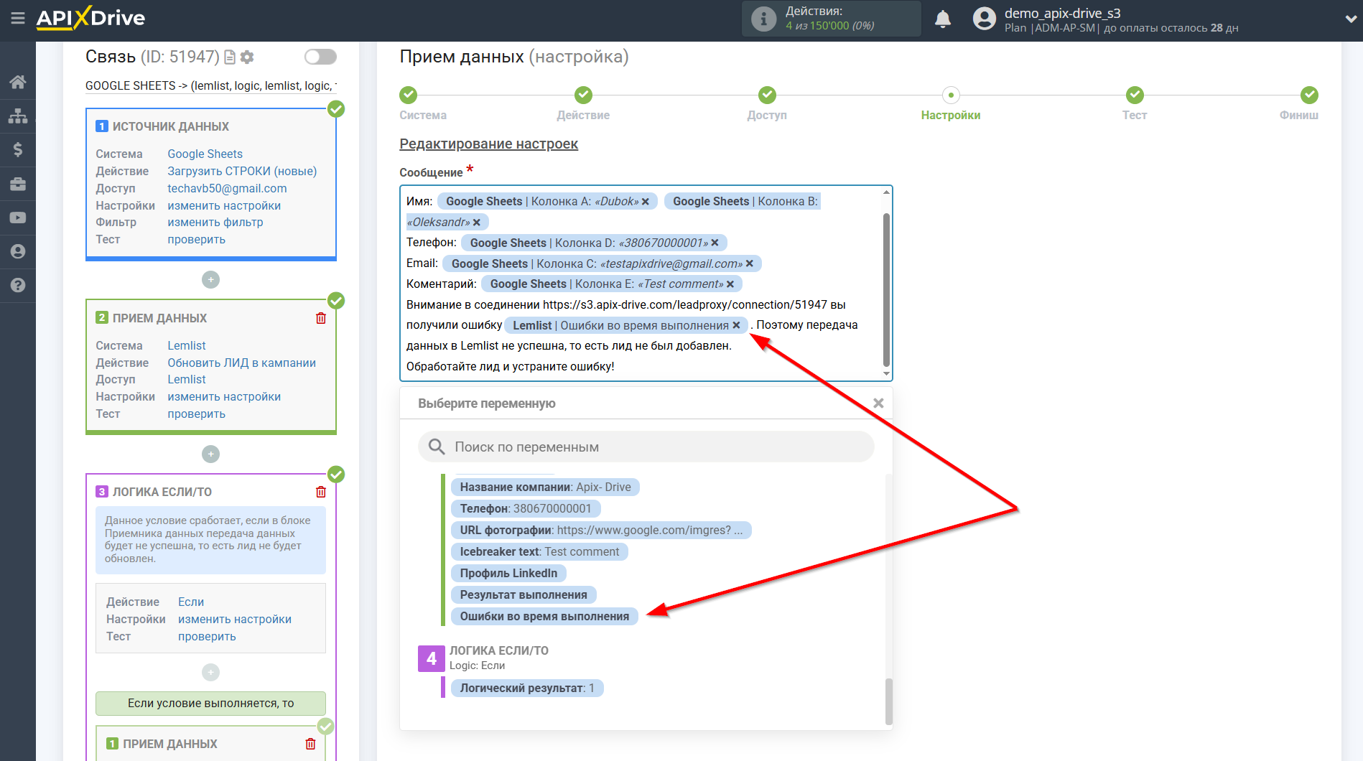This screenshot has width=1363, height=761.
Task: Remove the Колонка A Dubok tag
Action: click(x=646, y=202)
